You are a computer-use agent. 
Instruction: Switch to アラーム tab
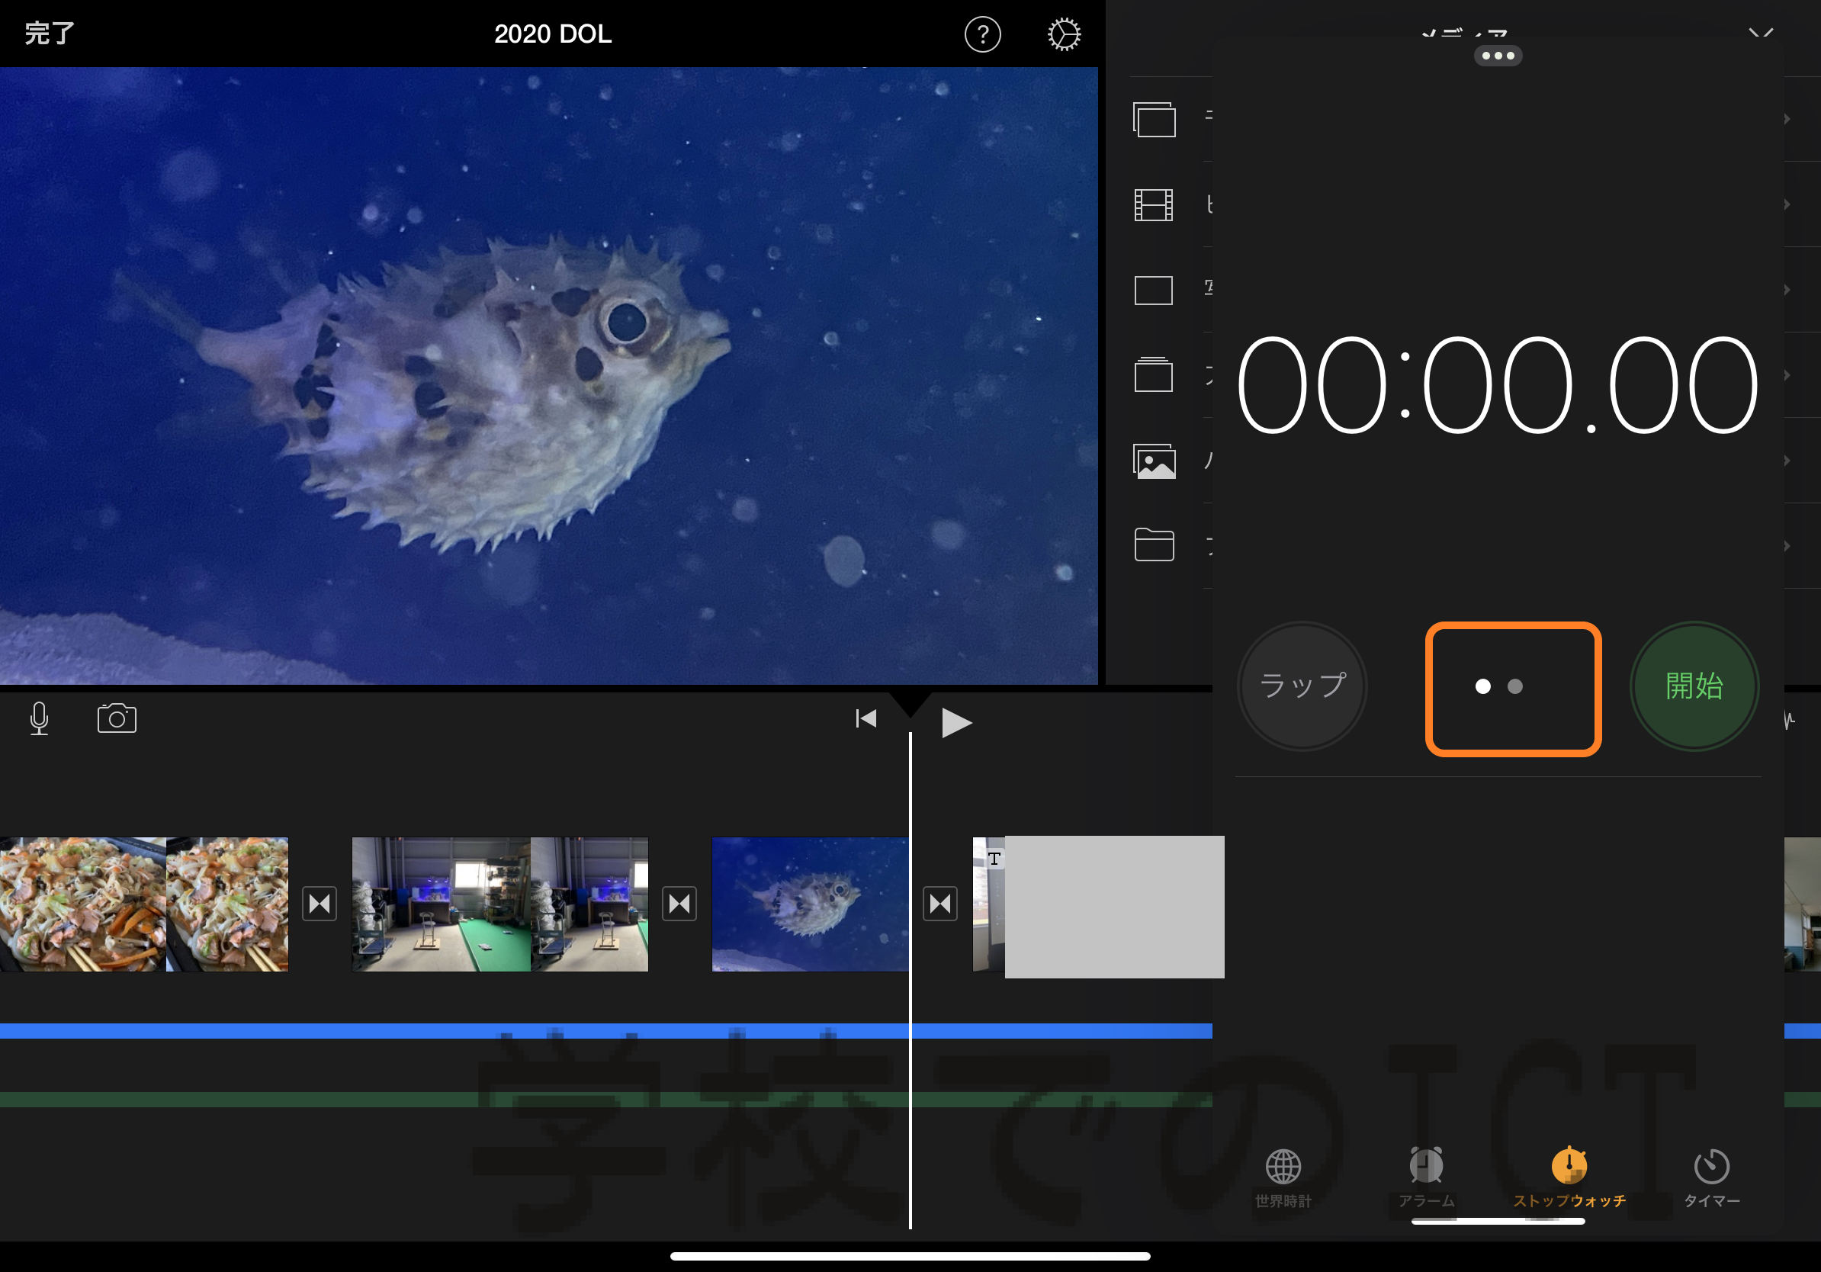tap(1426, 1177)
